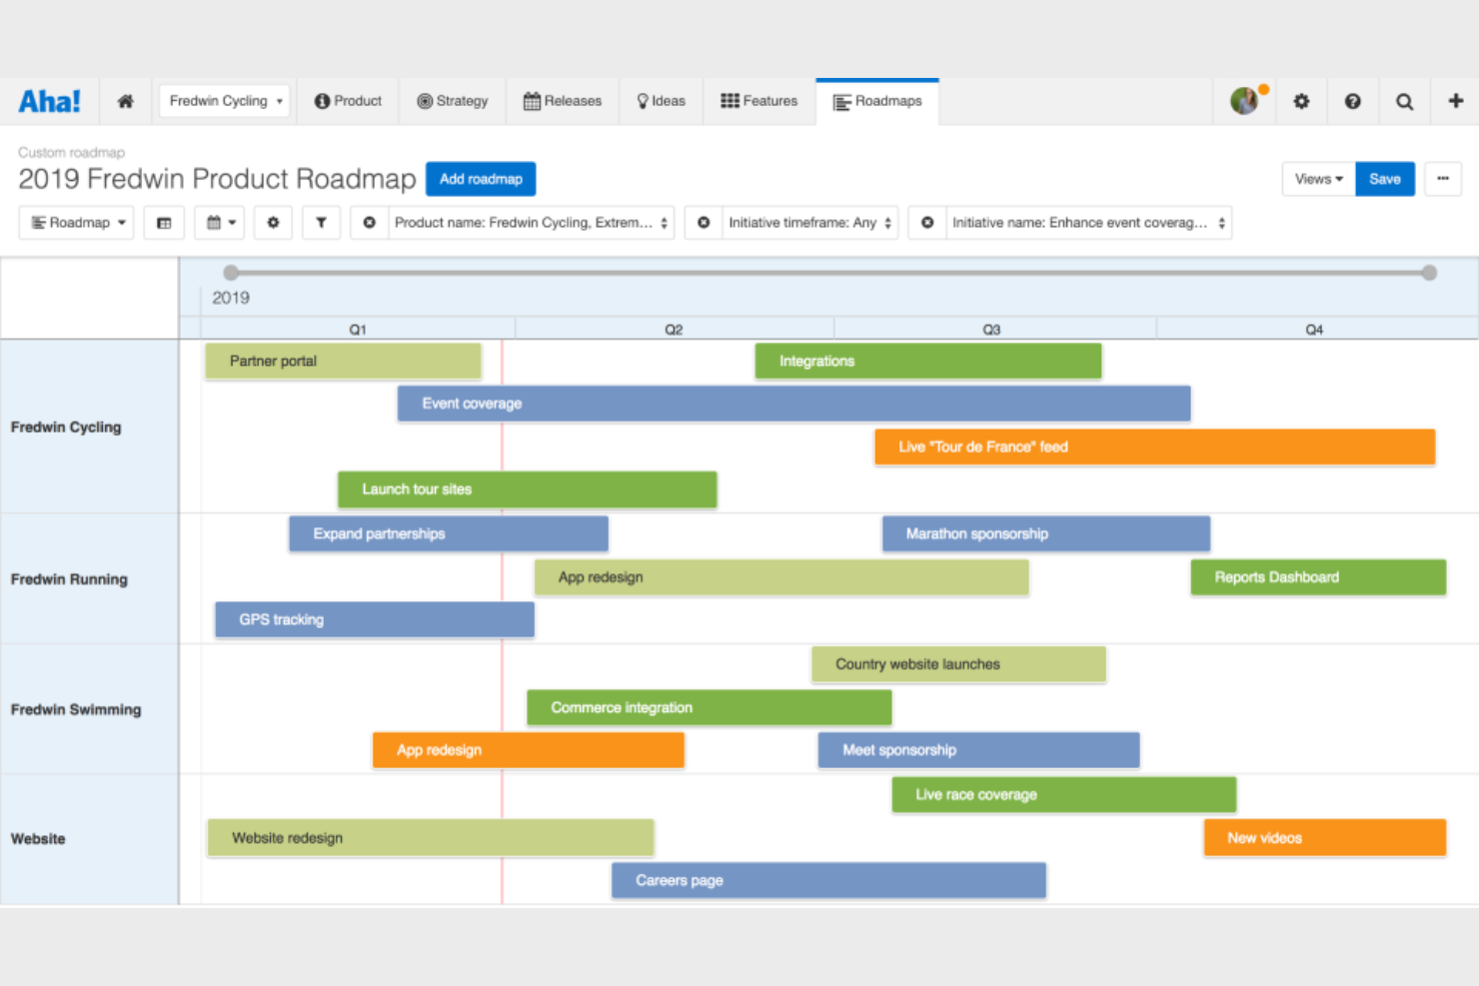
Task: Click the Website row label
Action: [x=38, y=839]
